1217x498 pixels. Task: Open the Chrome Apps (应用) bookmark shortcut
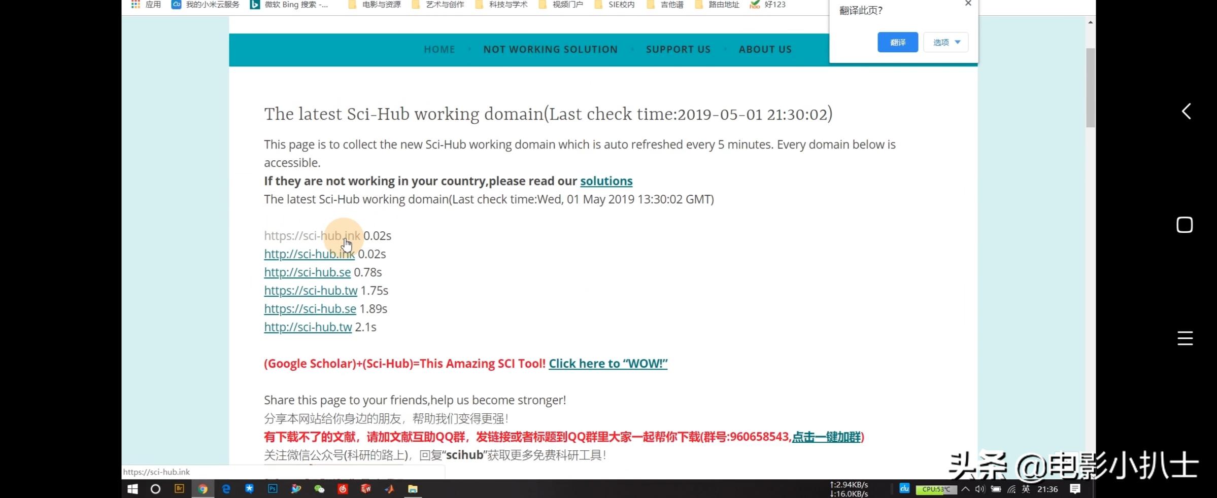pos(146,5)
